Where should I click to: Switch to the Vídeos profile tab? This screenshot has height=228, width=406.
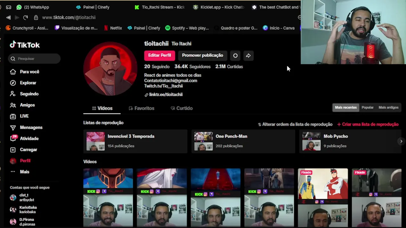pos(102,108)
